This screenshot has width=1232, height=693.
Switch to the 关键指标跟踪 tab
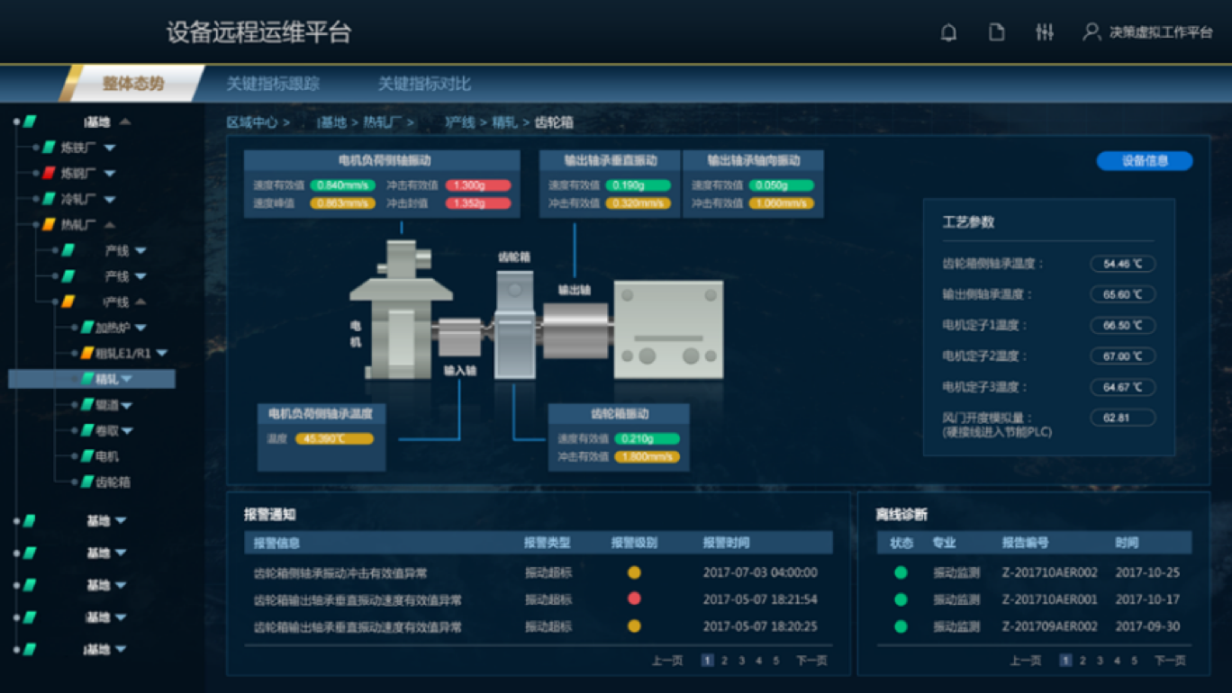point(273,84)
